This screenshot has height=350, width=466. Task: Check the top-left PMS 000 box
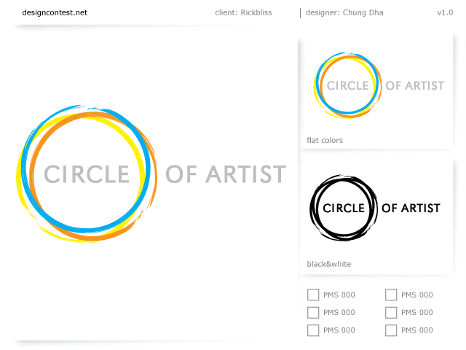(x=313, y=295)
